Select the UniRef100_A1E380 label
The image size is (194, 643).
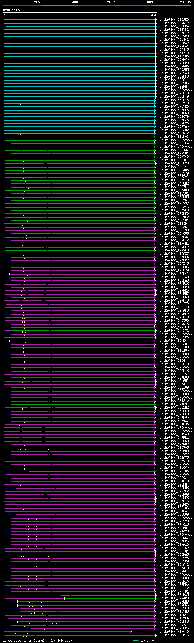(174, 57)
